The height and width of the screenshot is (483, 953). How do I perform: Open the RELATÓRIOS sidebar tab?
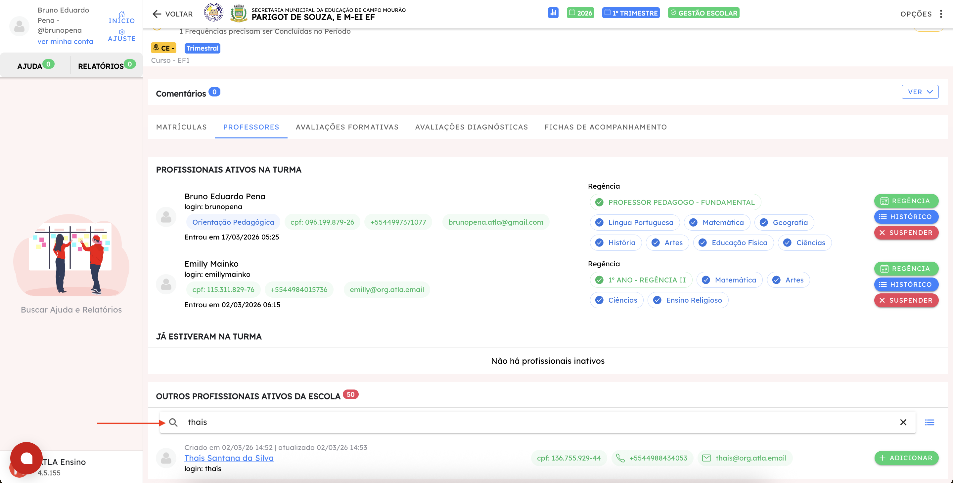pyautogui.click(x=106, y=65)
